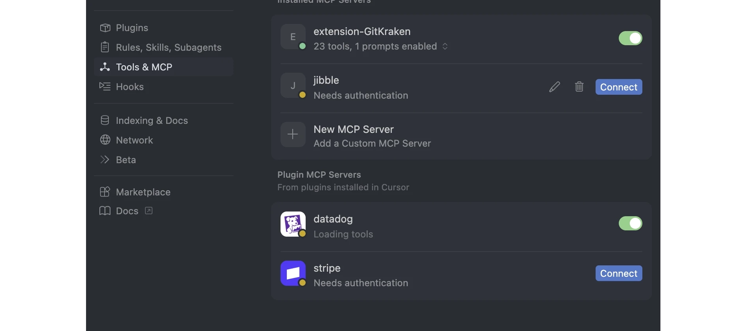Click the Indexing database icon
The height and width of the screenshot is (331, 750).
click(x=105, y=120)
